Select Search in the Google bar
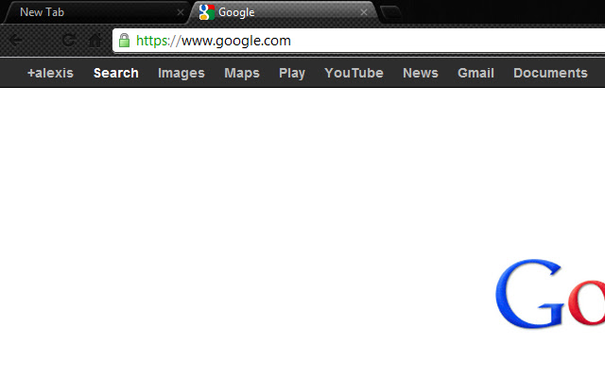Viewport: 605px width, 378px height. (115, 73)
